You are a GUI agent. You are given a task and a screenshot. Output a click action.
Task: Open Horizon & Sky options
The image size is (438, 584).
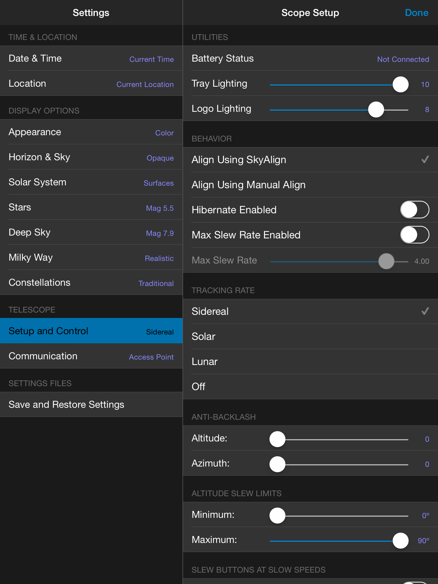click(91, 157)
